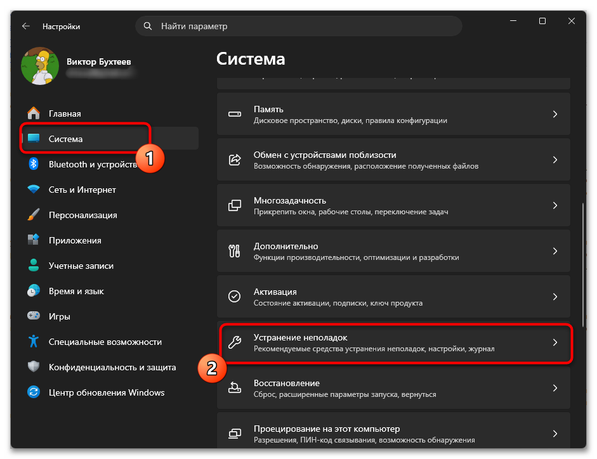
Task: Click the Wi-Fi icon for Сеть и Интернет
Action: pos(34,189)
